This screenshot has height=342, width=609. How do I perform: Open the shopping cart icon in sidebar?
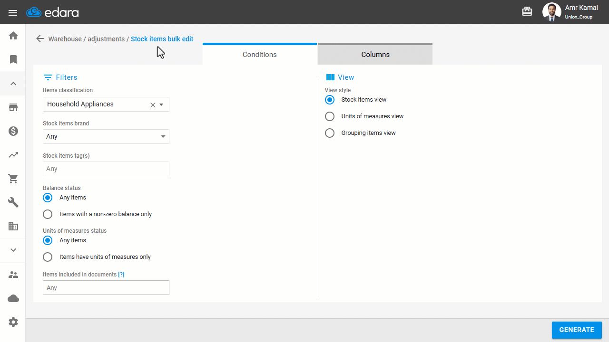coord(13,179)
